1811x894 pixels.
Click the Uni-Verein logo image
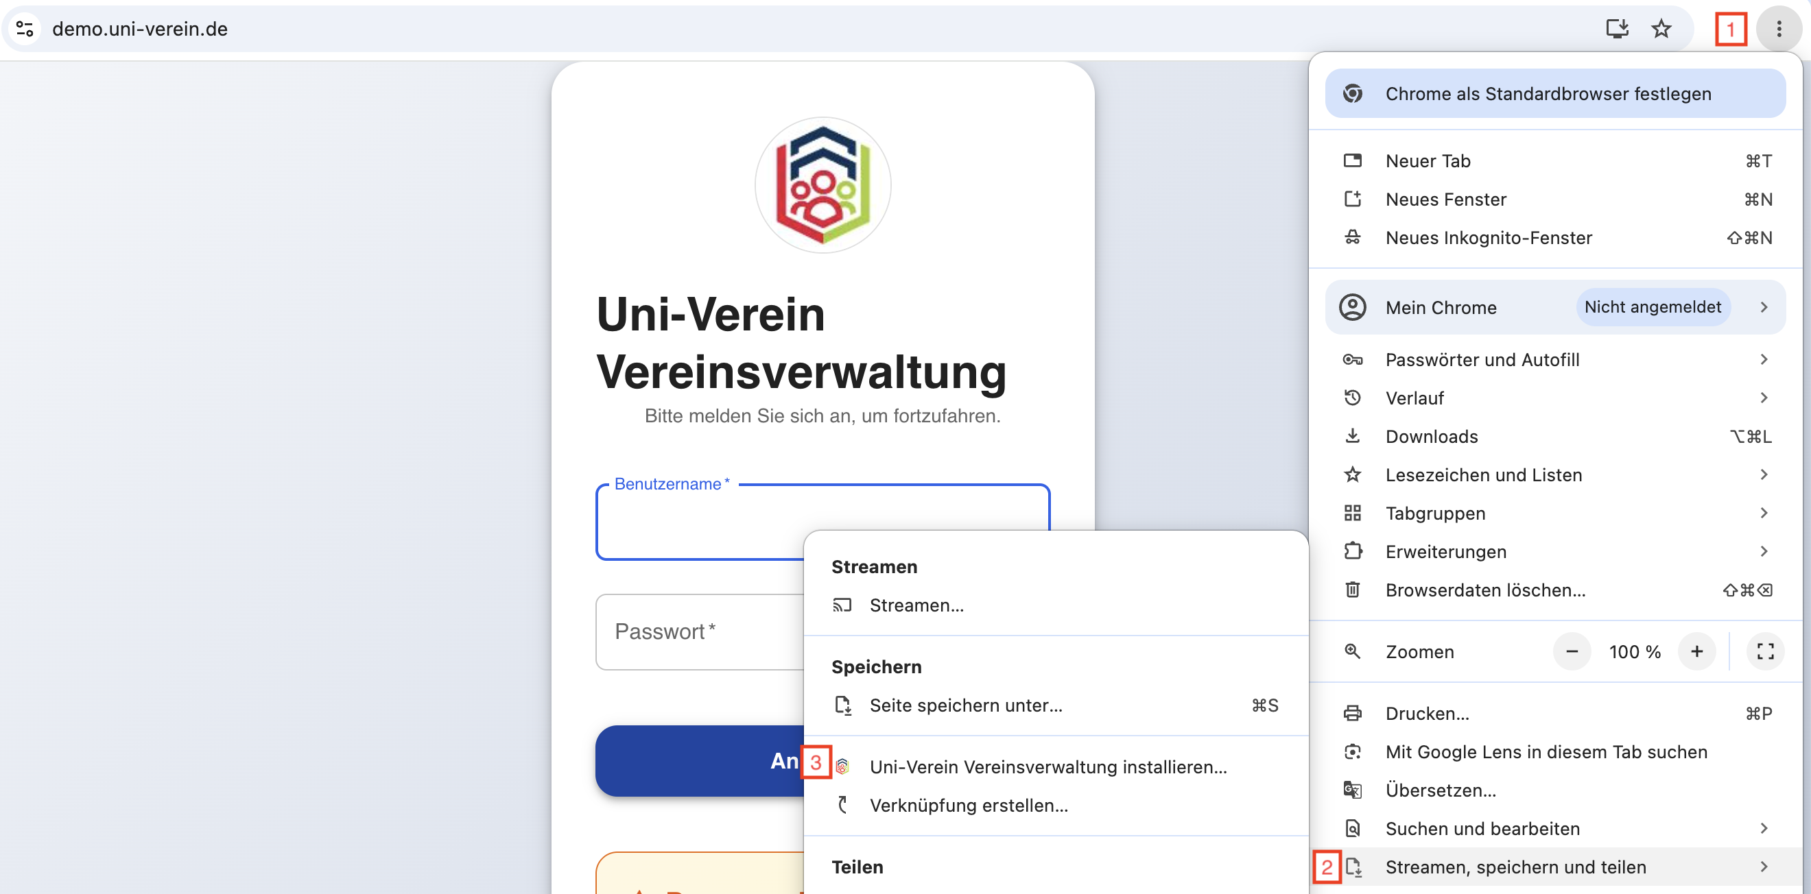[822, 185]
